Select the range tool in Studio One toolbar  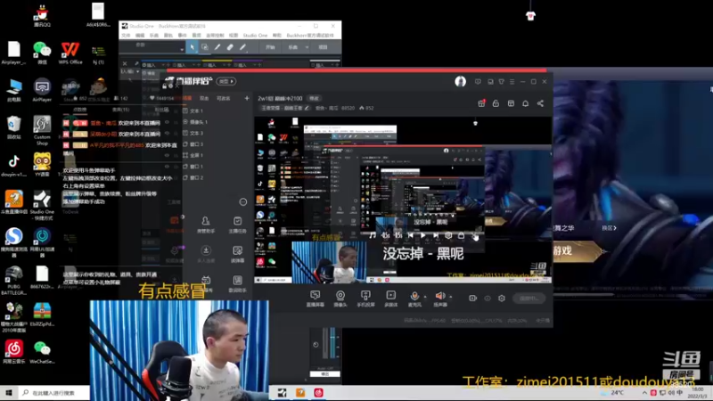(205, 47)
